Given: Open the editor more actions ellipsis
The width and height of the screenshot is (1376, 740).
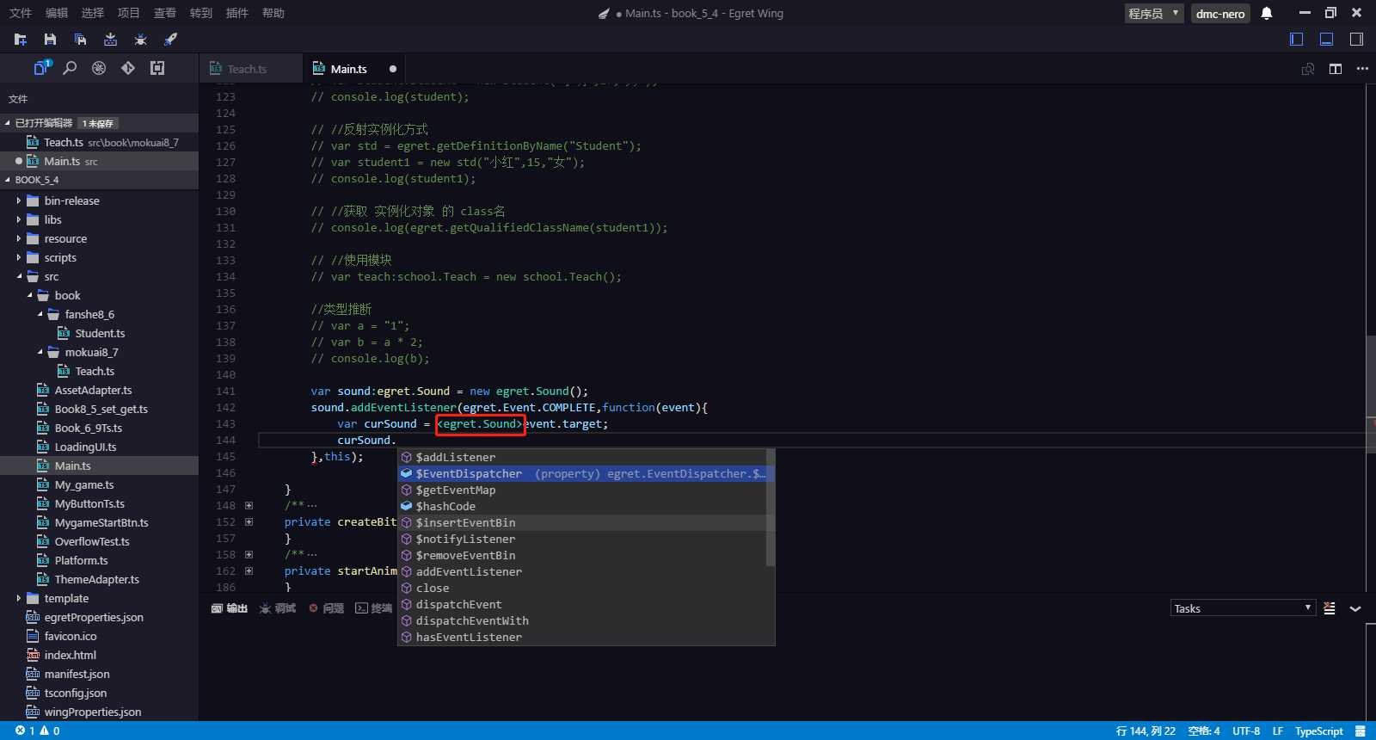Looking at the screenshot, I should click(x=1362, y=69).
